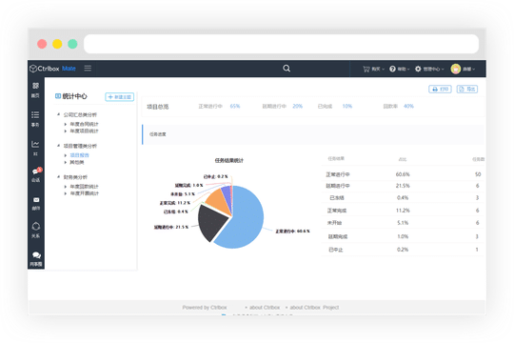514x343 pixels.
Task: Open the circular relations icon in sidebar
Action: pyautogui.click(x=36, y=226)
